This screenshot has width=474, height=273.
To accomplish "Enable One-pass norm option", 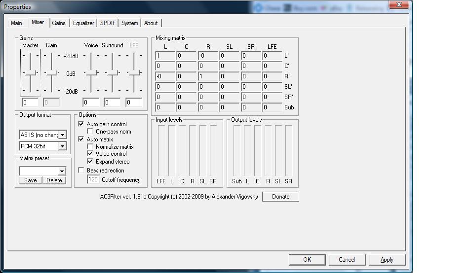I will [x=90, y=132].
